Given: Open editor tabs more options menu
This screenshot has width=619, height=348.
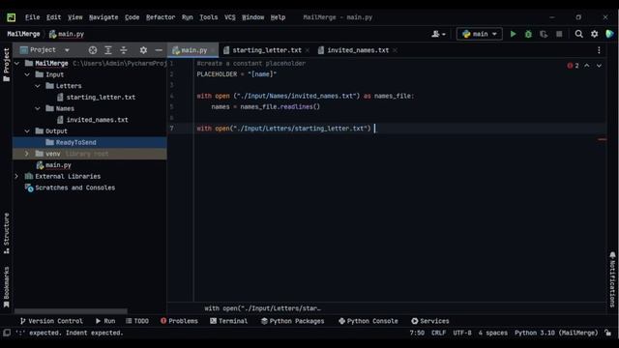Looking at the screenshot, I should 599,50.
